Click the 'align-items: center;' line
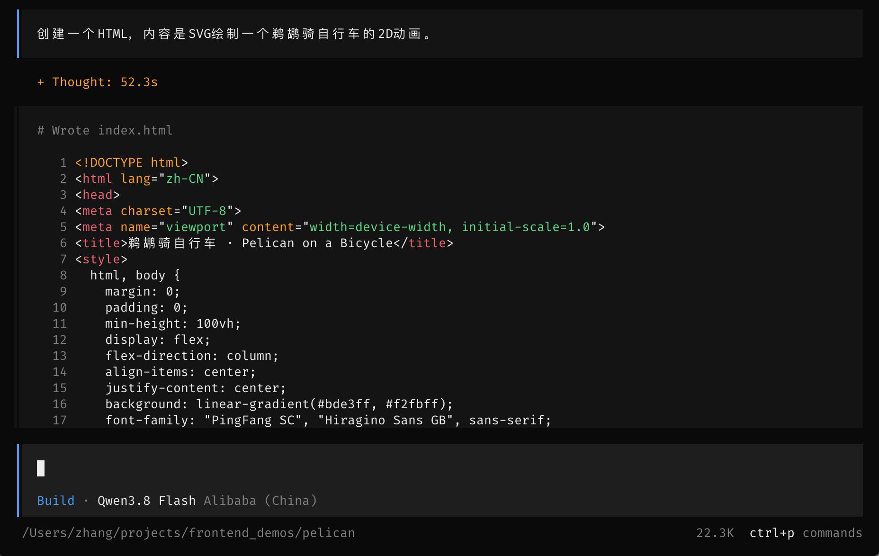Image resolution: width=879 pixels, height=556 pixels. coord(180,372)
